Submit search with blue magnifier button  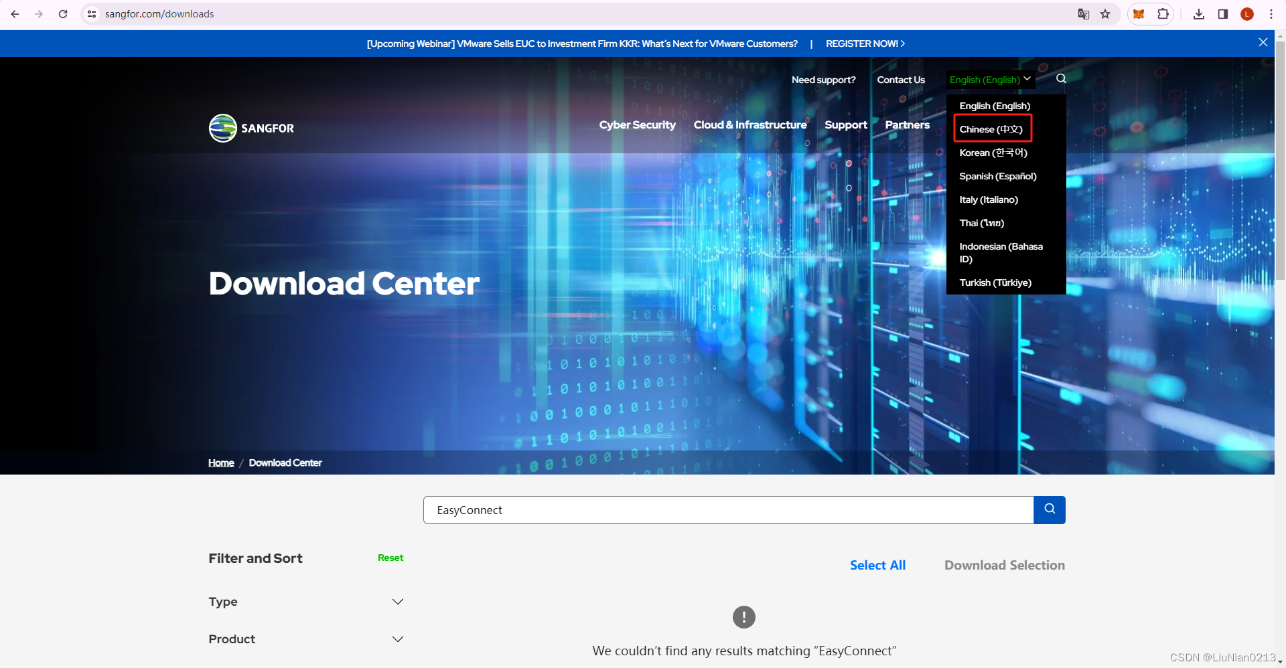click(1050, 510)
